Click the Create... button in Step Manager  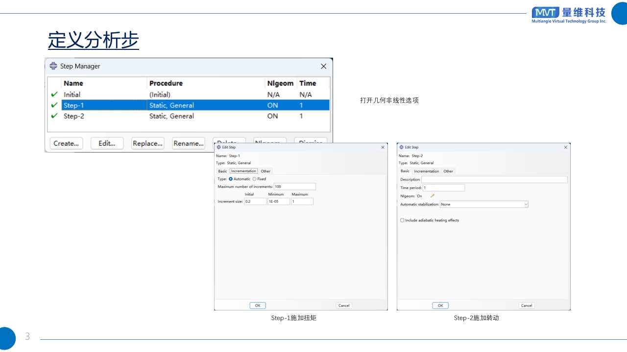(x=66, y=143)
